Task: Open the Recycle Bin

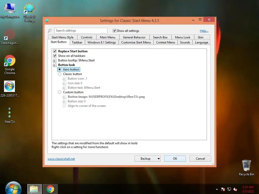Action: [246, 168]
